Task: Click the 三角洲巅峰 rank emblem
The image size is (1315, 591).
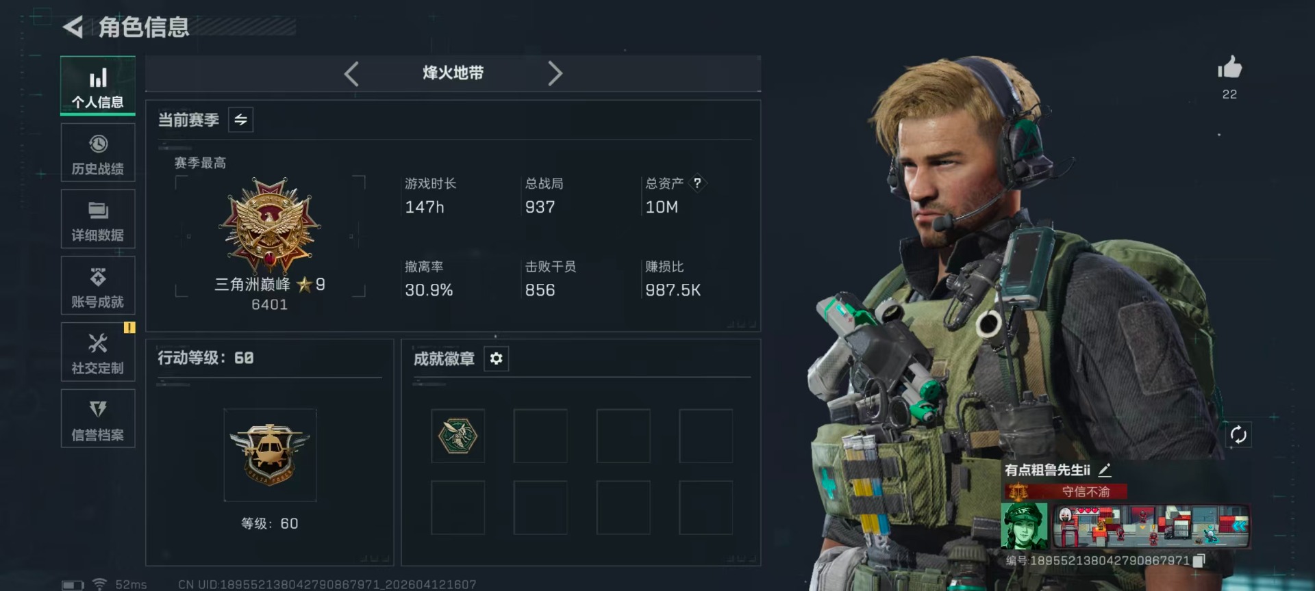Action: [x=270, y=226]
